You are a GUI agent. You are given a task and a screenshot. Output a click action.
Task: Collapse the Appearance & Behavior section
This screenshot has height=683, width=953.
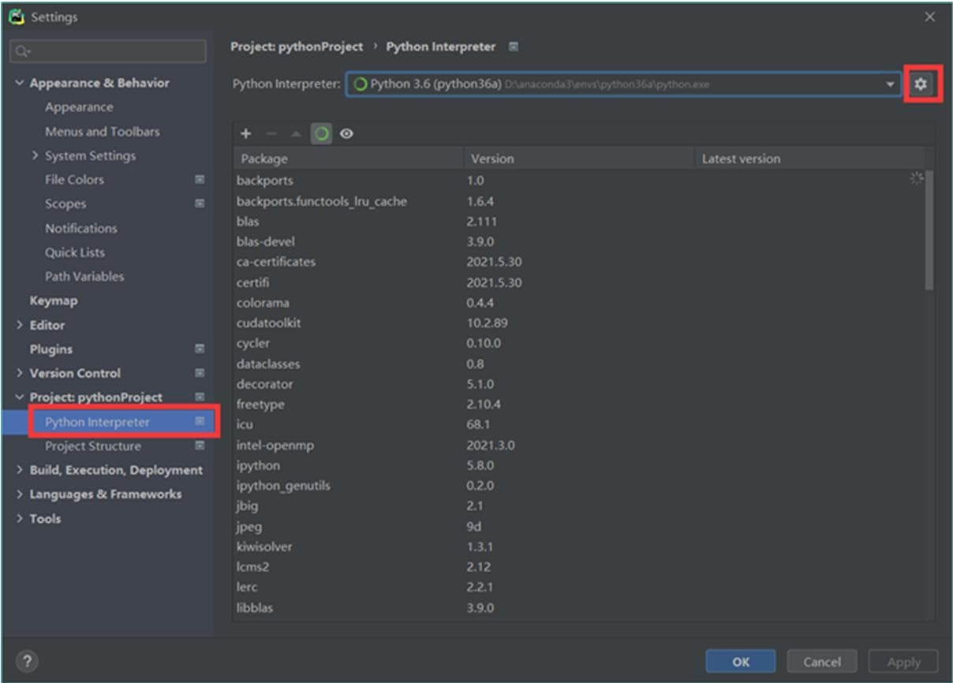(x=20, y=83)
